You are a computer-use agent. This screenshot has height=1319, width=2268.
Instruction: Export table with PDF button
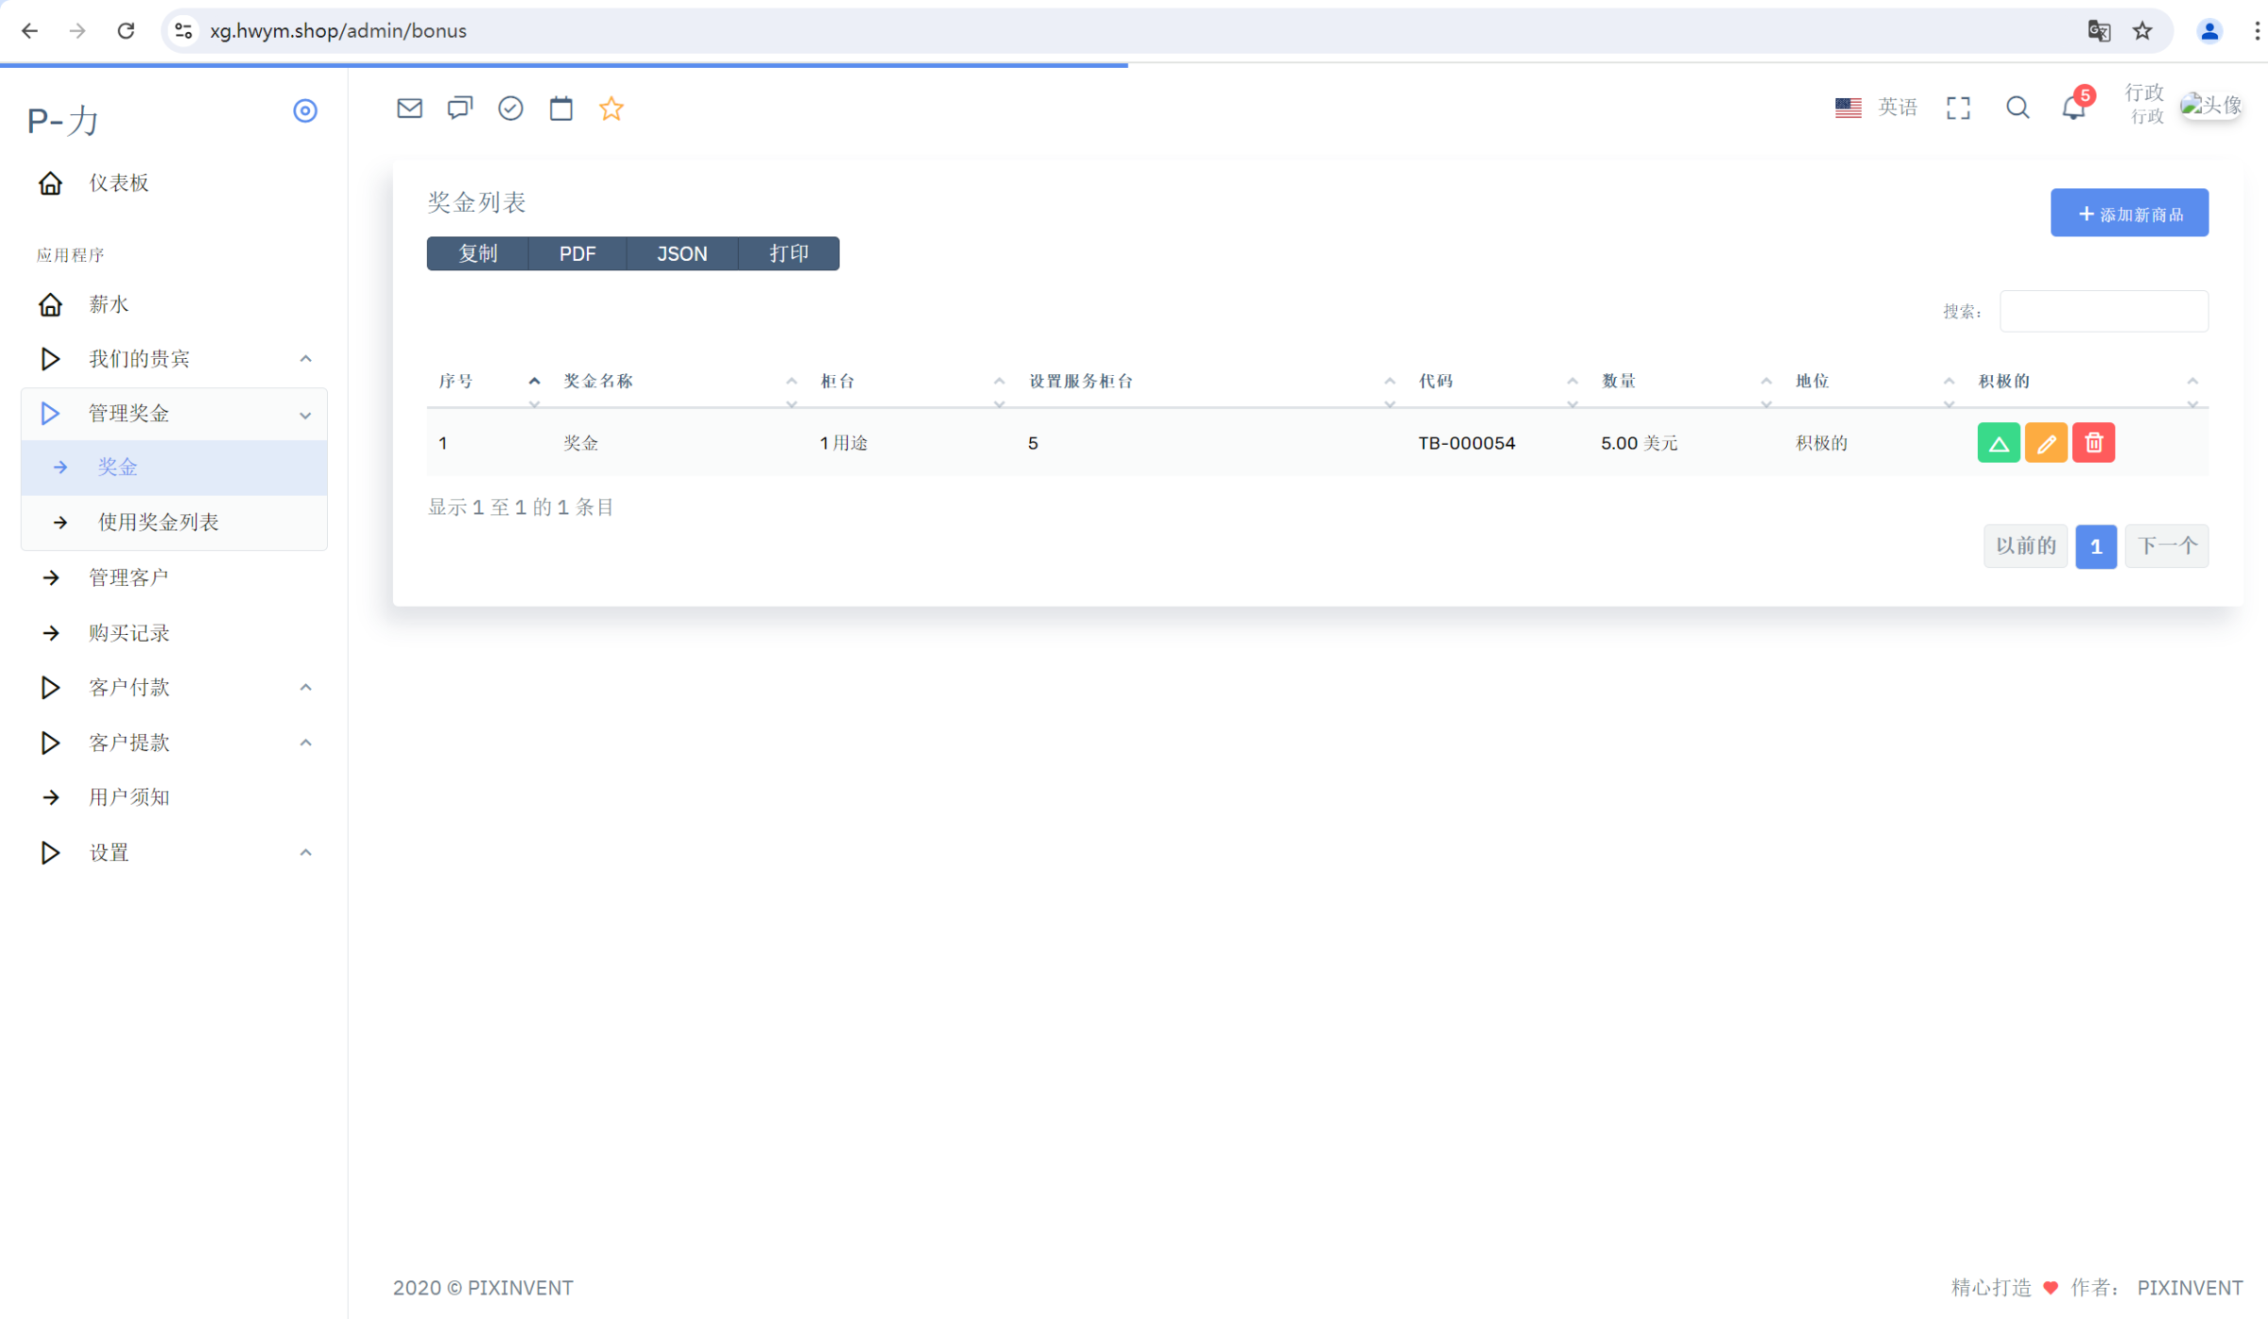click(577, 253)
